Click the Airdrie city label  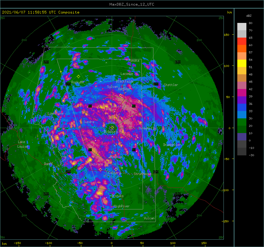[116, 157]
